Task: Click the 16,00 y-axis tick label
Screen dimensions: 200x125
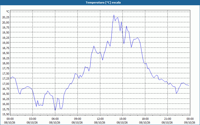Action: pyautogui.click(x=6, y=104)
